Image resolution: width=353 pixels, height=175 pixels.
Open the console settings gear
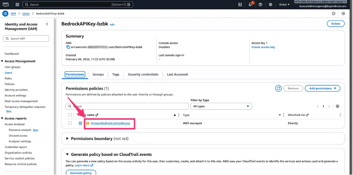tap(271, 4)
